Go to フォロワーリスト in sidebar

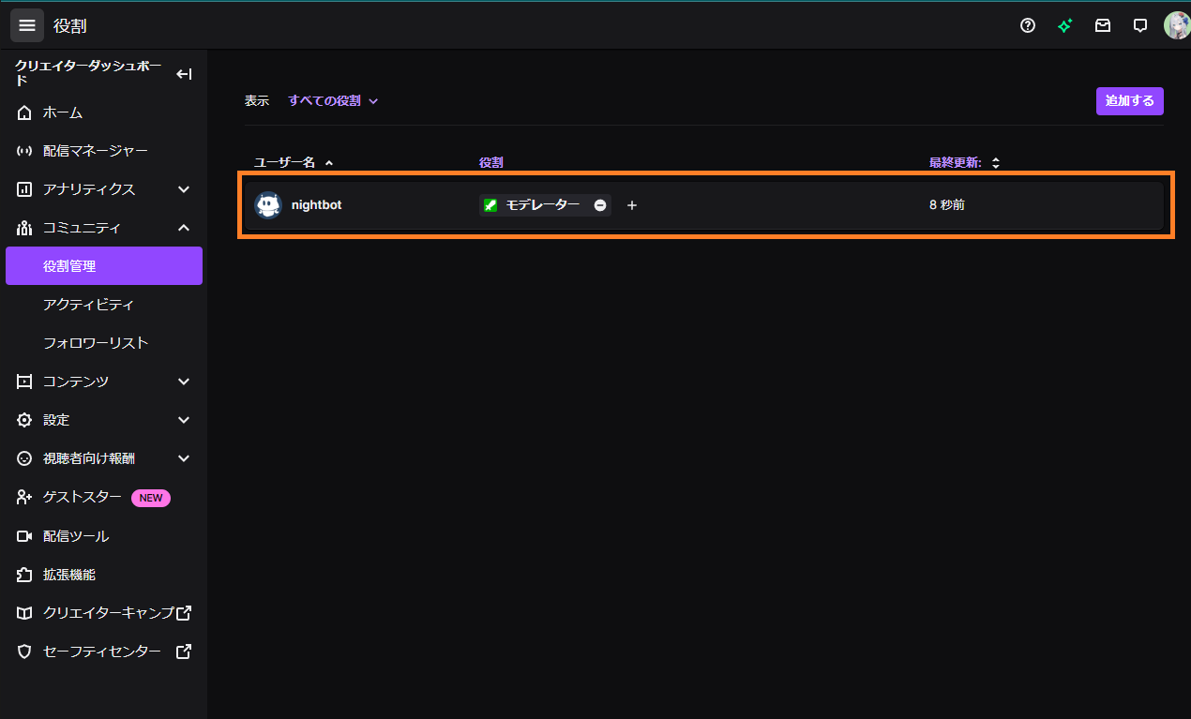click(x=96, y=343)
